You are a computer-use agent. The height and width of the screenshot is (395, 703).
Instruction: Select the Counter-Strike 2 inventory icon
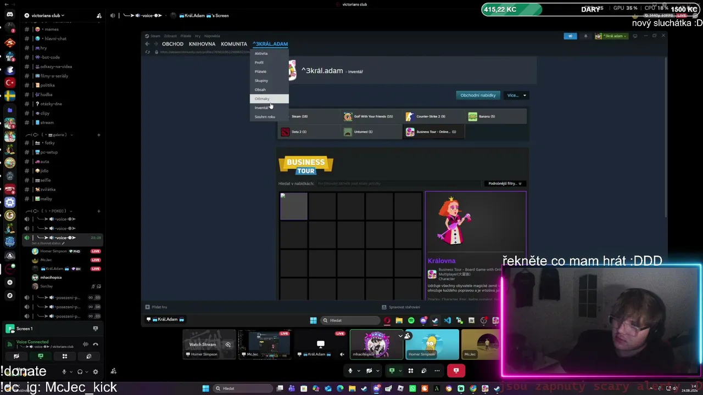[x=409, y=116]
